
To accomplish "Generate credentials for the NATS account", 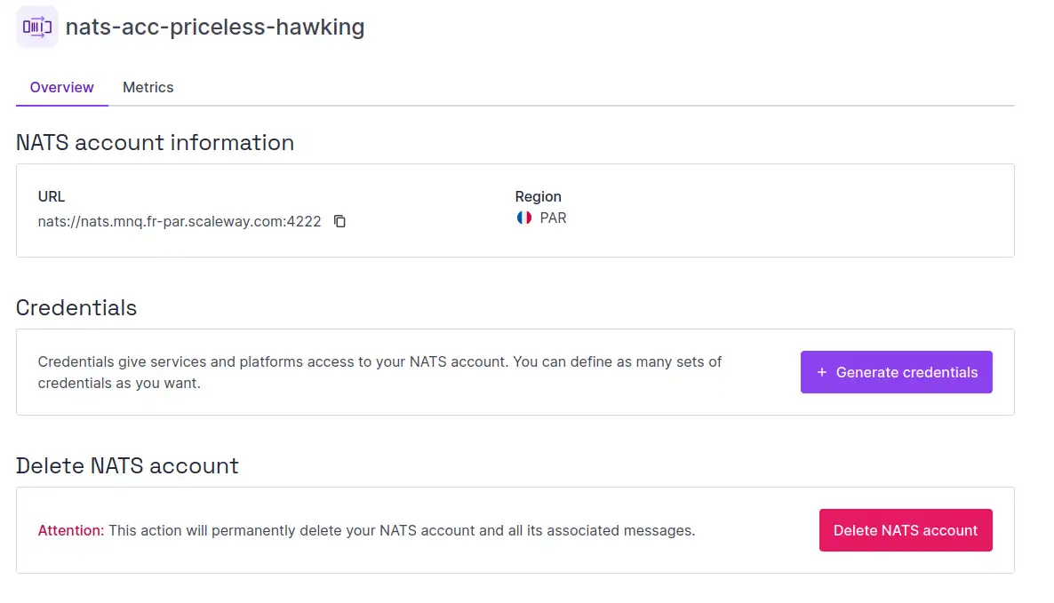I will (x=896, y=372).
